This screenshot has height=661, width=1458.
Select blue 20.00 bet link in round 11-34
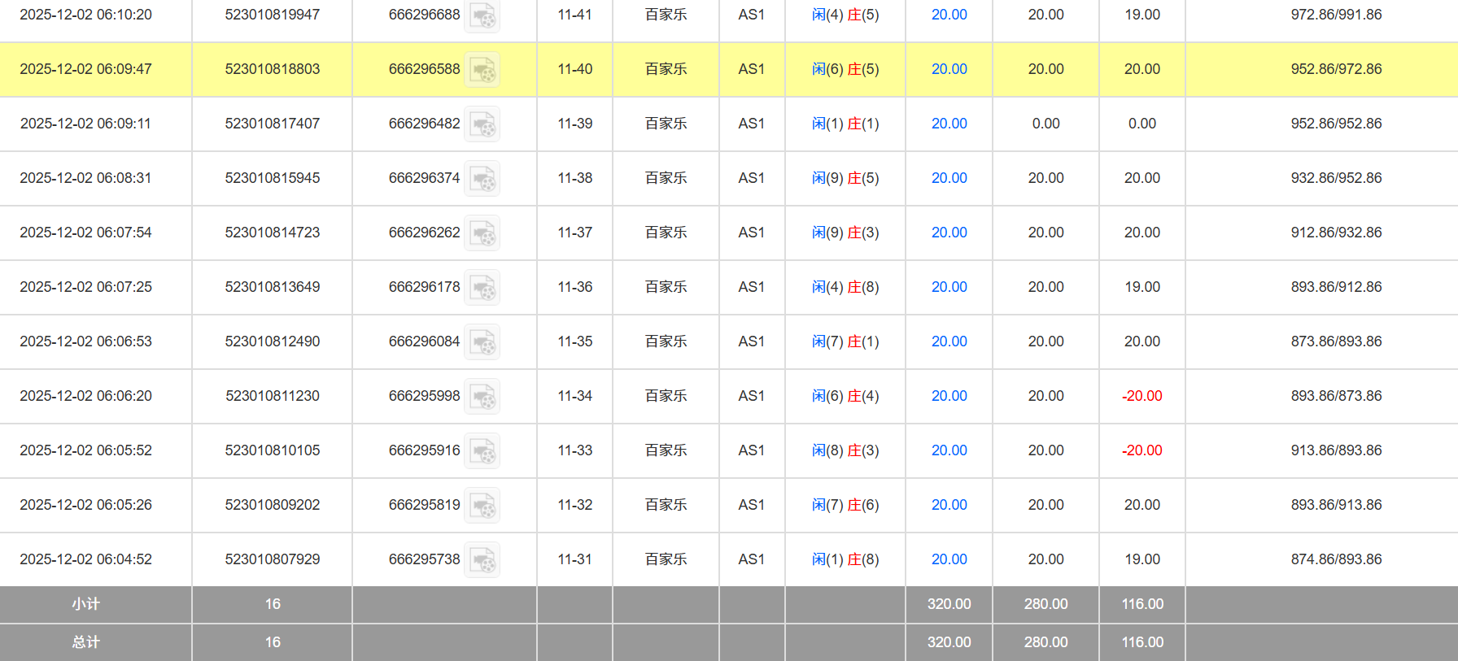point(949,396)
